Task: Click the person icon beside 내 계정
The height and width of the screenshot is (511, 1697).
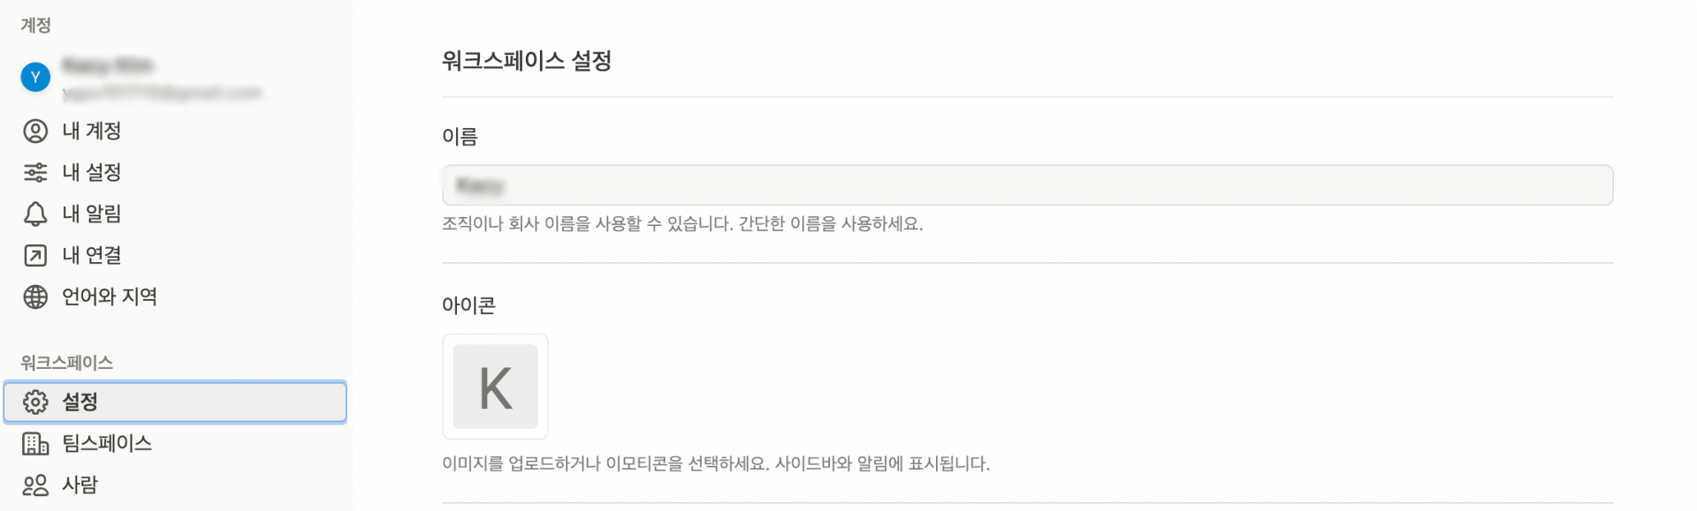Action: coord(35,132)
